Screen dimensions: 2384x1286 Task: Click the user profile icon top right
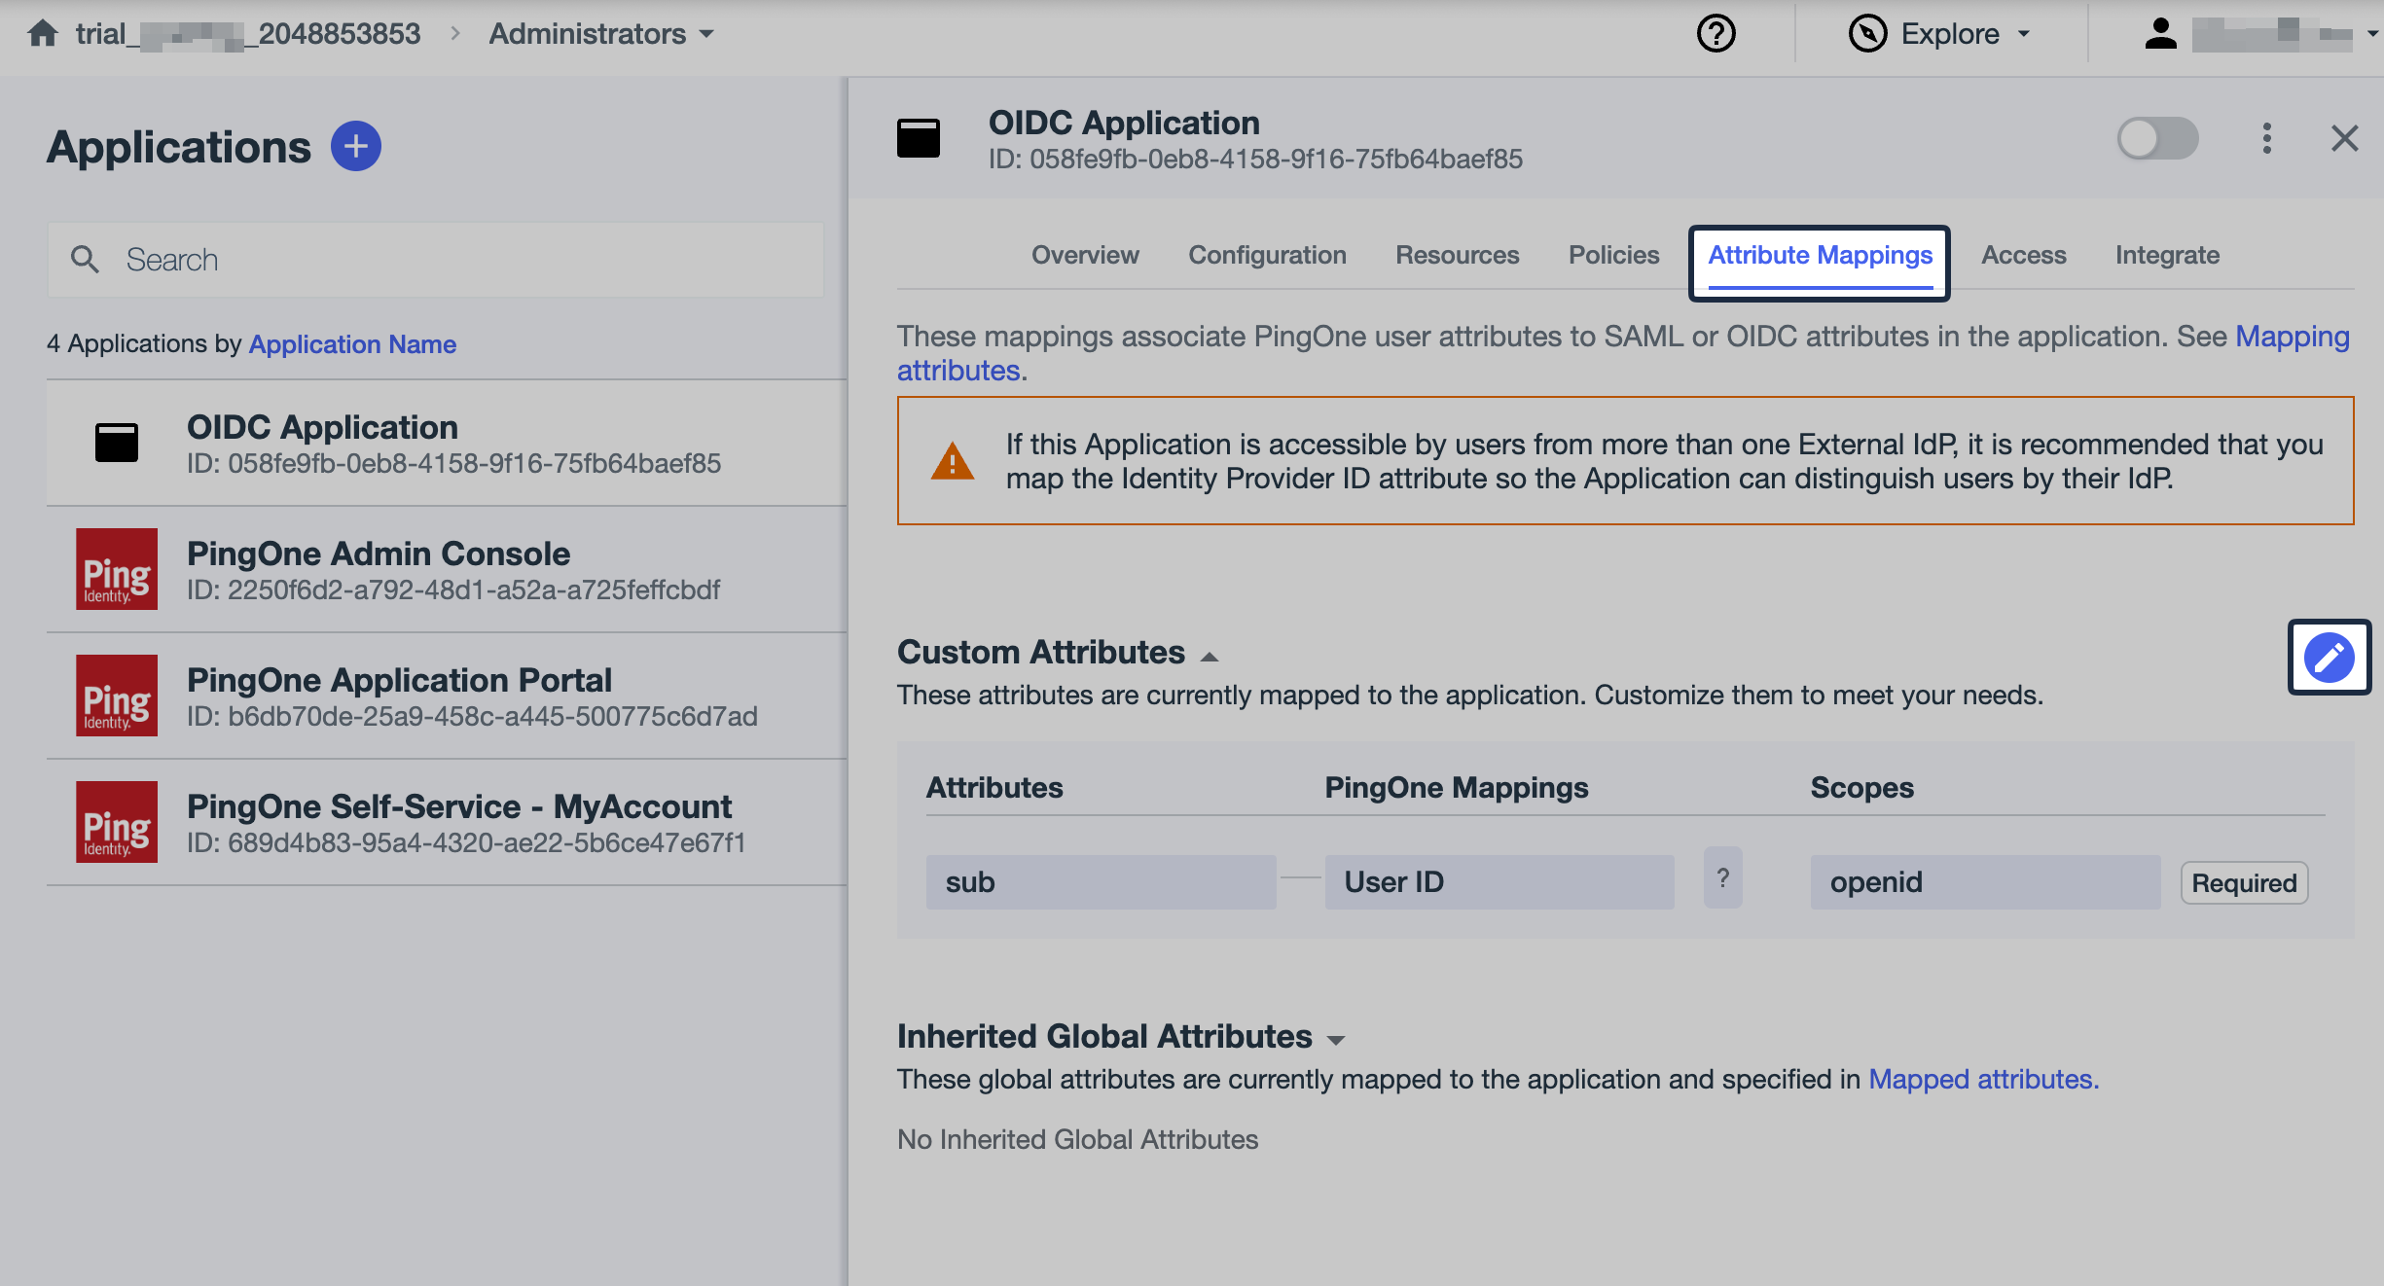(2160, 33)
